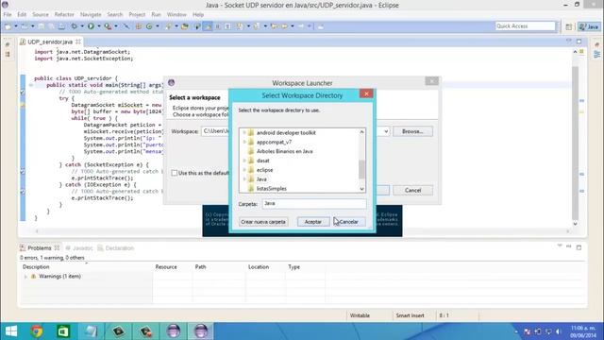Click the Open Perspective icon
Screen dimensions: 604x340
[568, 26]
